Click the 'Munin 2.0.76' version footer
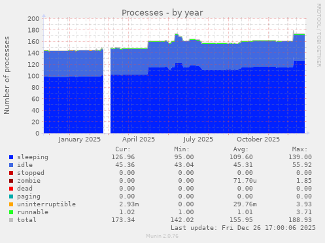Viewport: 325px width, 243px height. [x=162, y=236]
